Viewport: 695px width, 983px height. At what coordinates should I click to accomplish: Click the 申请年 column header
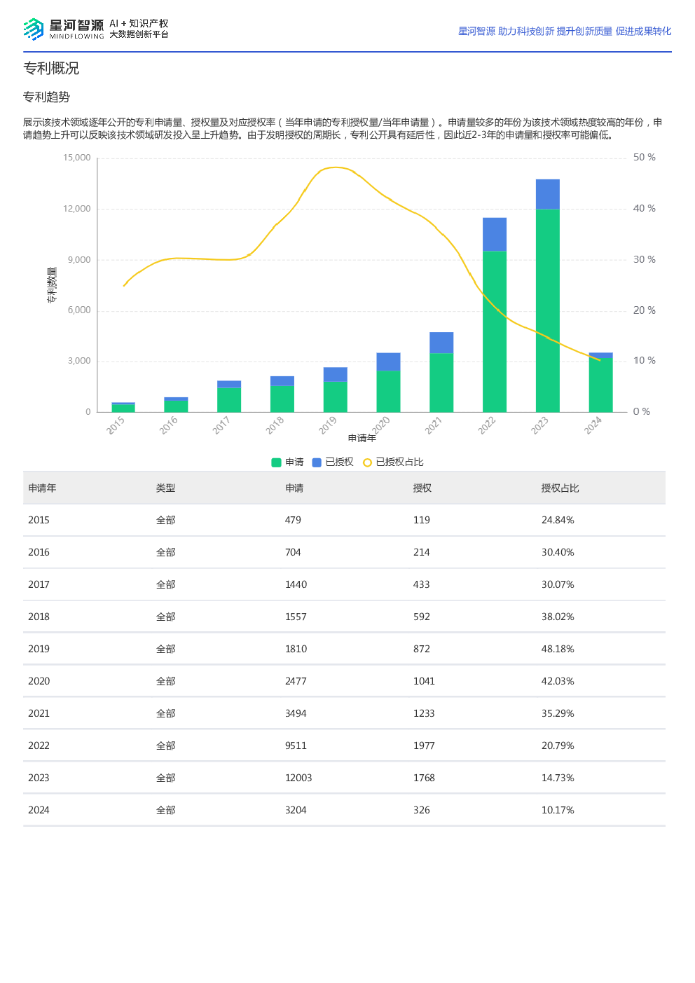coord(42,488)
